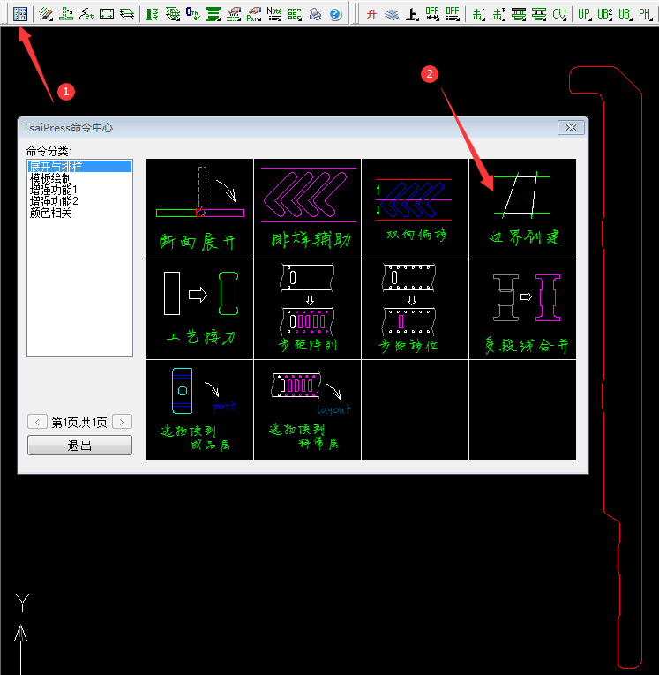Launch the 双向偏移 command tile
This screenshot has width=659, height=675.
tap(415, 208)
